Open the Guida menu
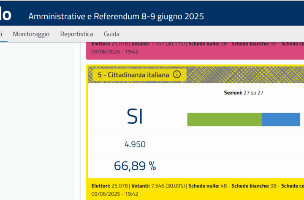Viewport: 304px width, 200px height. tap(111, 34)
